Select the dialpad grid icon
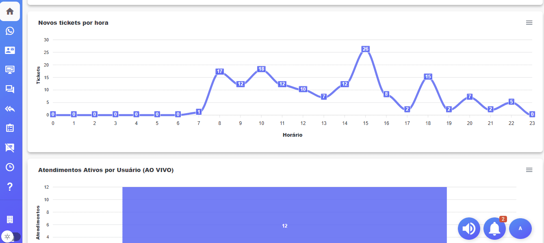The height and width of the screenshot is (243, 544). tap(9, 219)
